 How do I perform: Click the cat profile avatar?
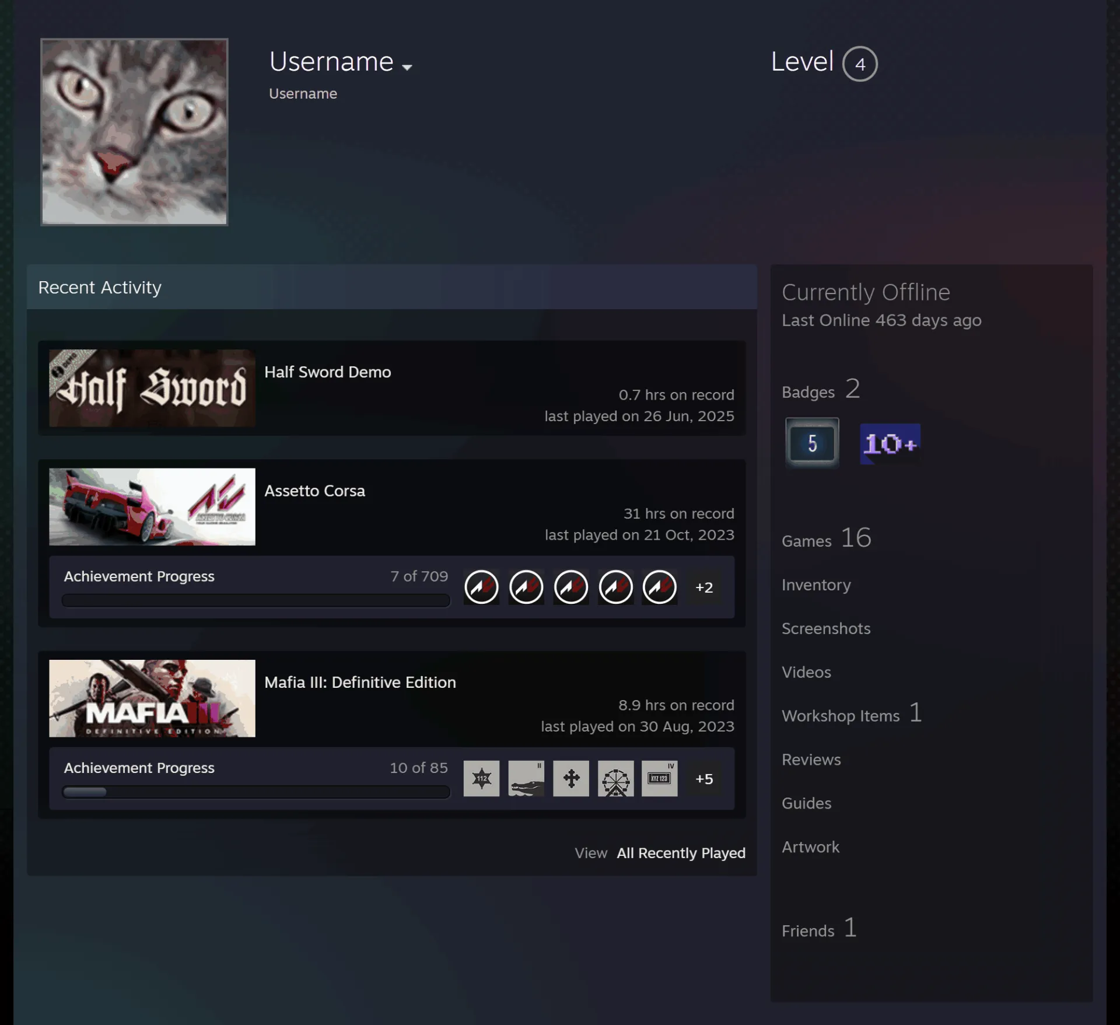pos(134,132)
